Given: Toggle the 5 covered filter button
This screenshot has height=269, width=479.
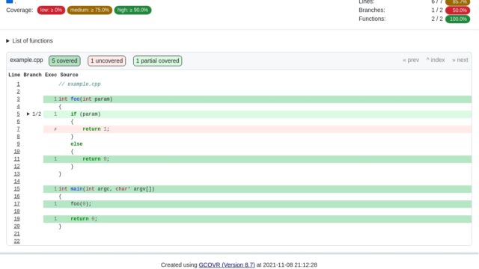Looking at the screenshot, I should click(64, 61).
